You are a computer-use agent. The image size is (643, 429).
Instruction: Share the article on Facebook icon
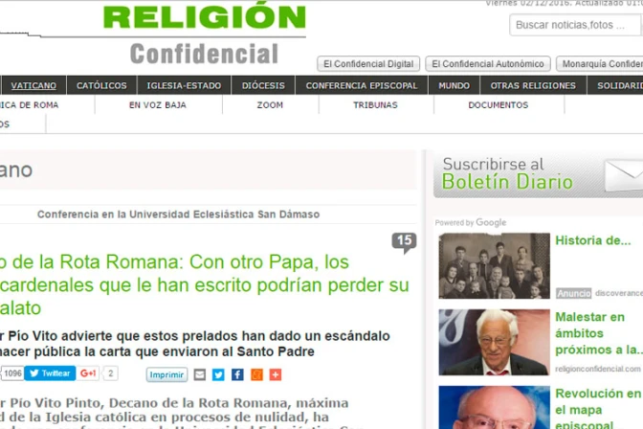(237, 374)
